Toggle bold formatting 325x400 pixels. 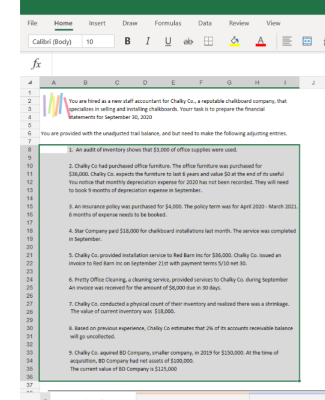tap(127, 41)
